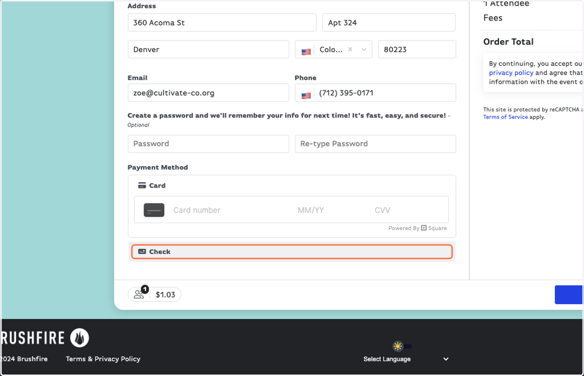Clear the Colorado state selection with X
The image size is (584, 376).
point(350,50)
